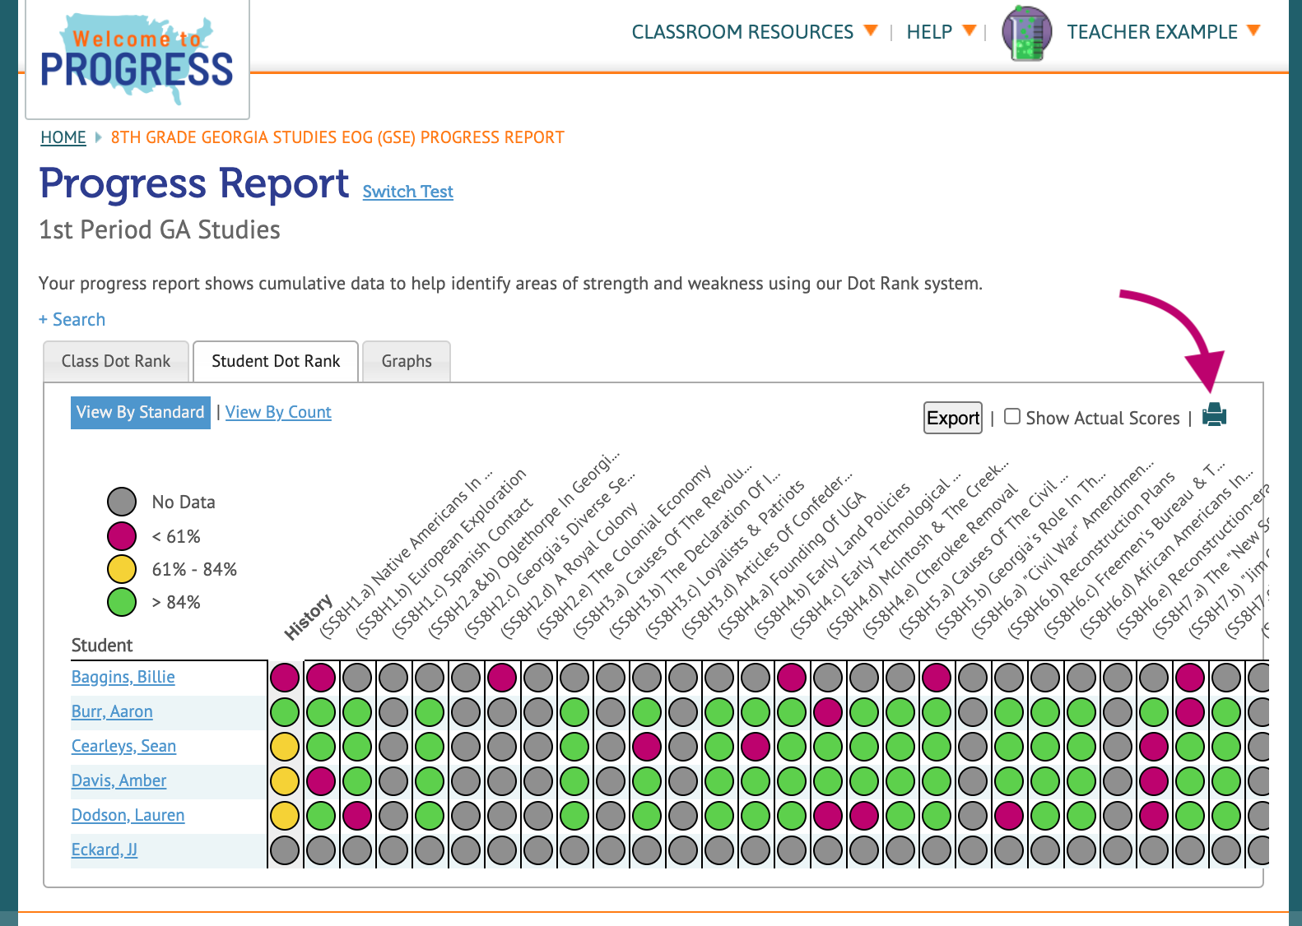Click the yellow 61% - 84% legend dot

[122, 569]
